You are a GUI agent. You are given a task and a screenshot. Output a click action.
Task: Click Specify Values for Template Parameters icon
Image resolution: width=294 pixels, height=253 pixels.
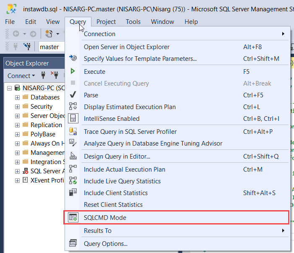(73, 59)
